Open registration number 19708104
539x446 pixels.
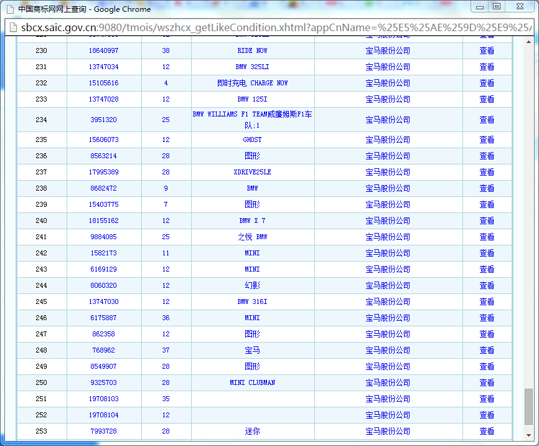tap(103, 415)
